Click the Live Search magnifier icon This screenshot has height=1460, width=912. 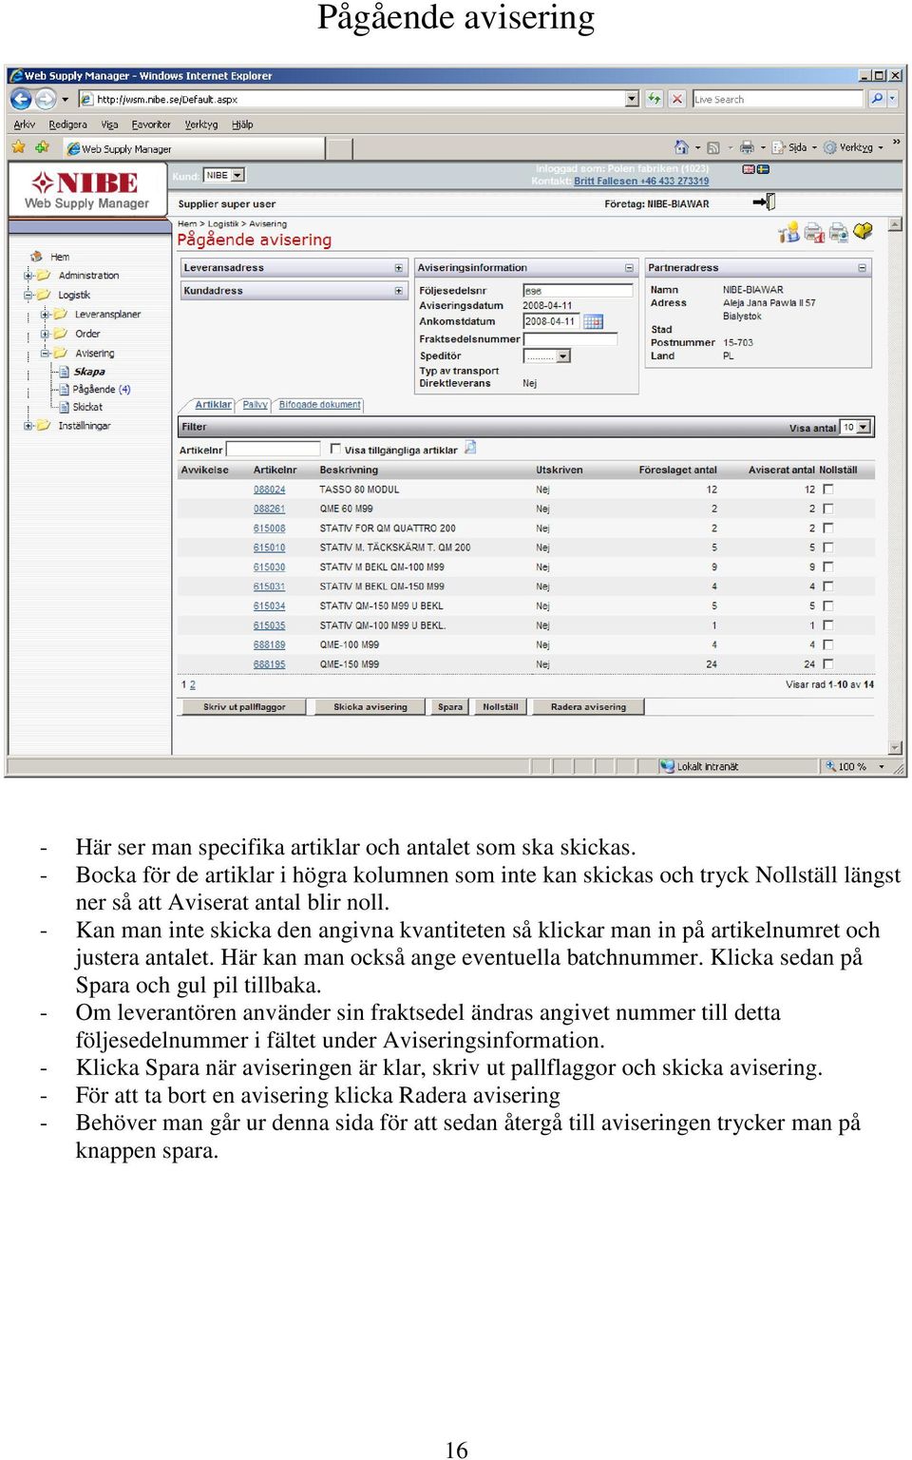(877, 98)
